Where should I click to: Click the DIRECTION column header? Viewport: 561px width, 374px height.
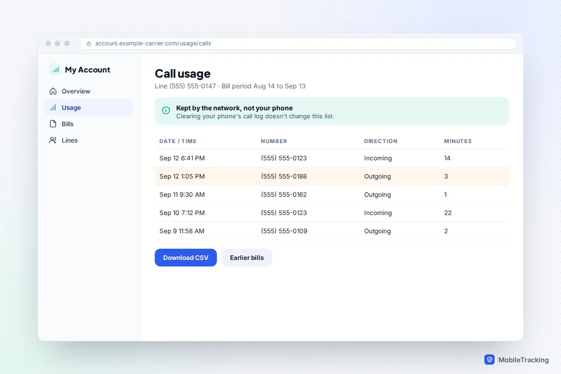pyautogui.click(x=381, y=141)
